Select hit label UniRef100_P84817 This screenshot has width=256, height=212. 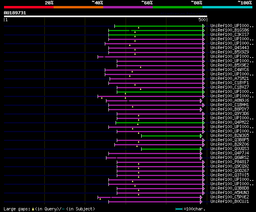coord(230,162)
